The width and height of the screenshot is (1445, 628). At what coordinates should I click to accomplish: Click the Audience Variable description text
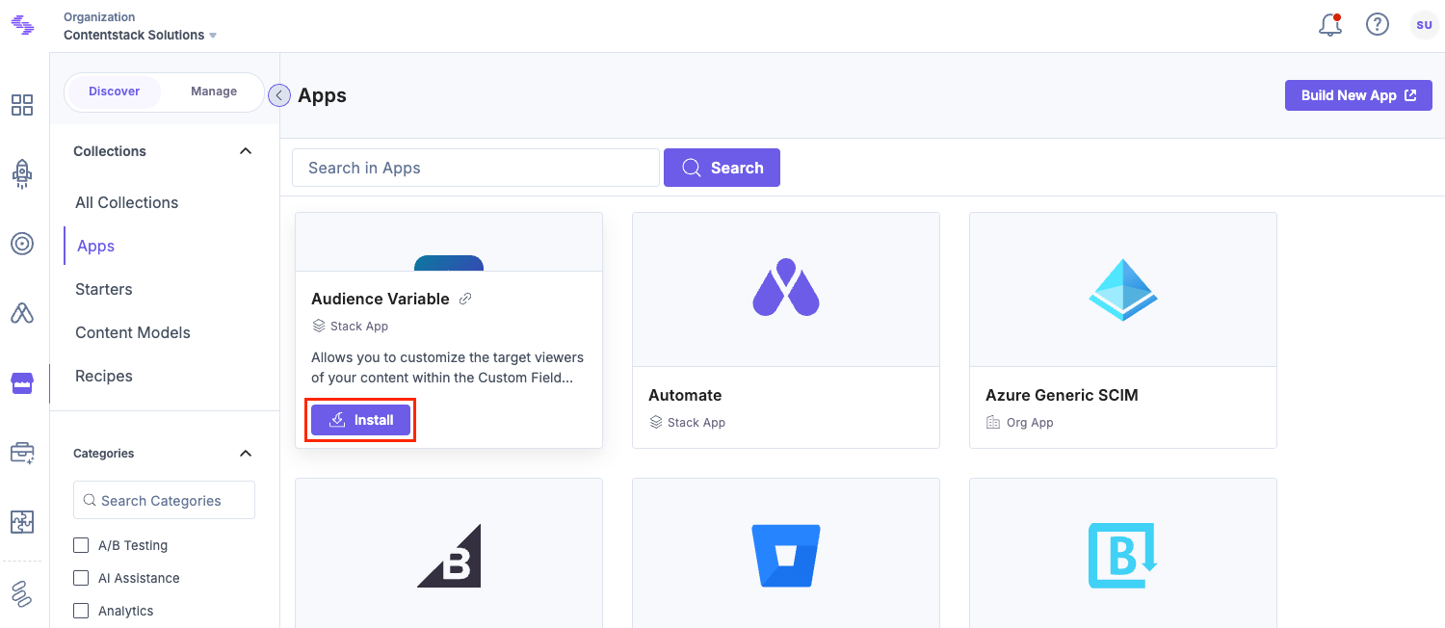click(448, 367)
